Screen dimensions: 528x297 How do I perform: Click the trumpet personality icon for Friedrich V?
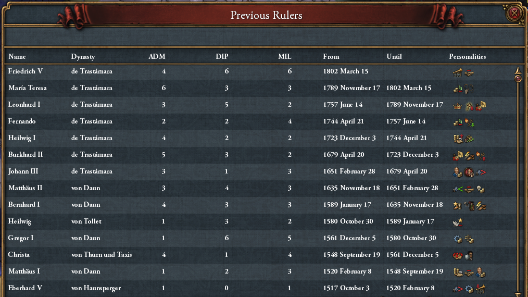tap(458, 72)
